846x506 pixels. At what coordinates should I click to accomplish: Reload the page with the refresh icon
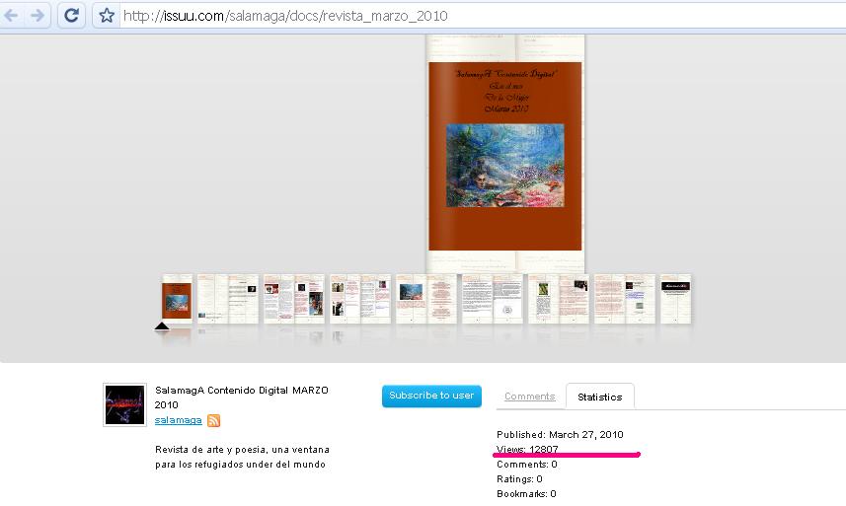tap(72, 16)
